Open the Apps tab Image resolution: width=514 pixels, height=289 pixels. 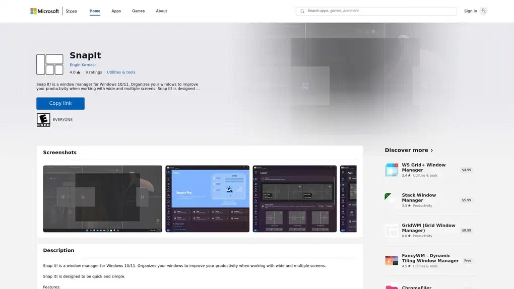pos(116,11)
